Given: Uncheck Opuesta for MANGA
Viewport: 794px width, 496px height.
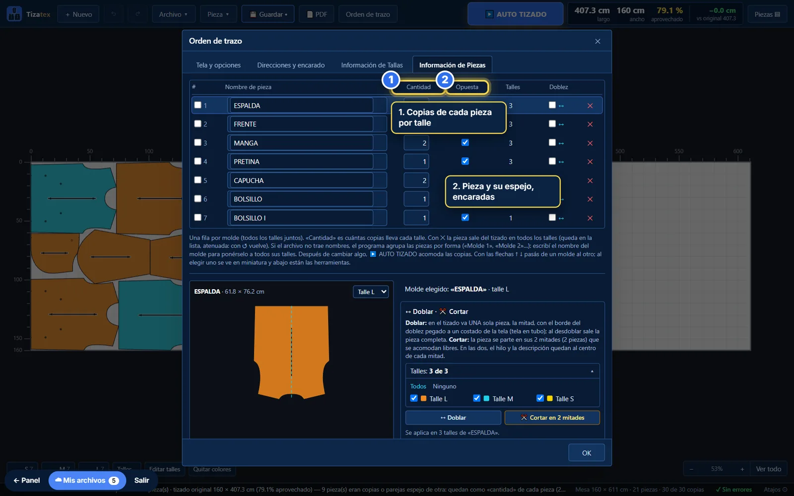Looking at the screenshot, I should tap(465, 142).
